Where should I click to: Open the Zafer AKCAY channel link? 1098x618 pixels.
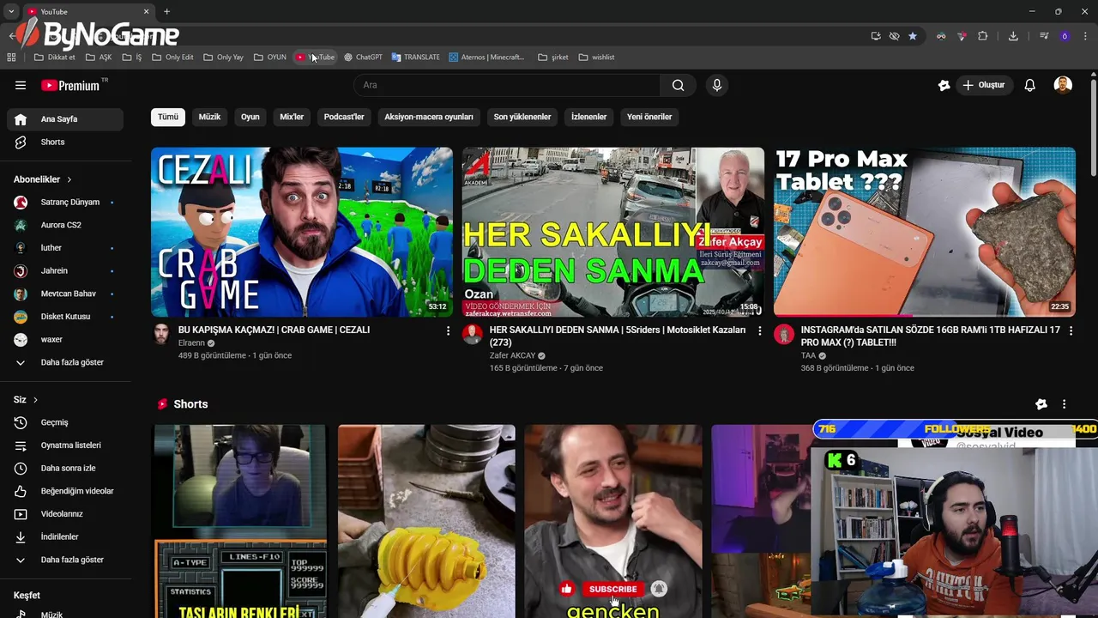click(512, 355)
